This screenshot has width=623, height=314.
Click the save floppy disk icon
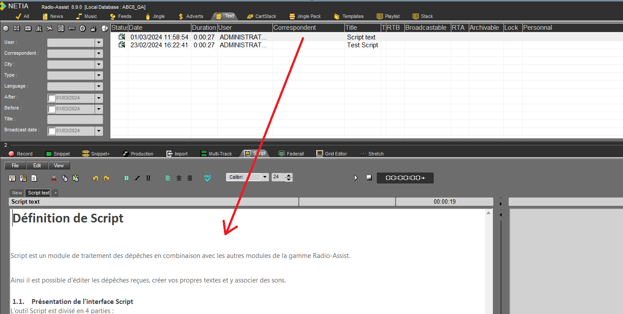click(x=12, y=178)
